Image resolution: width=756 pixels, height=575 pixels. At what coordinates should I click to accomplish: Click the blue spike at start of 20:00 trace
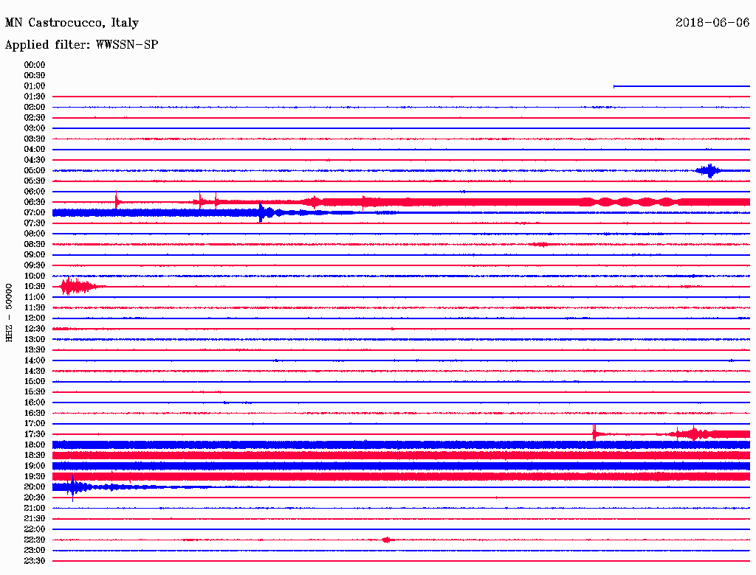click(73, 487)
